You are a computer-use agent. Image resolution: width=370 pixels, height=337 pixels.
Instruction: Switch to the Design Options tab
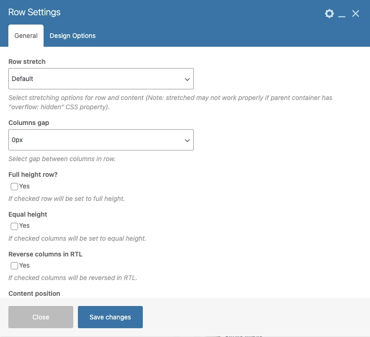(x=72, y=36)
